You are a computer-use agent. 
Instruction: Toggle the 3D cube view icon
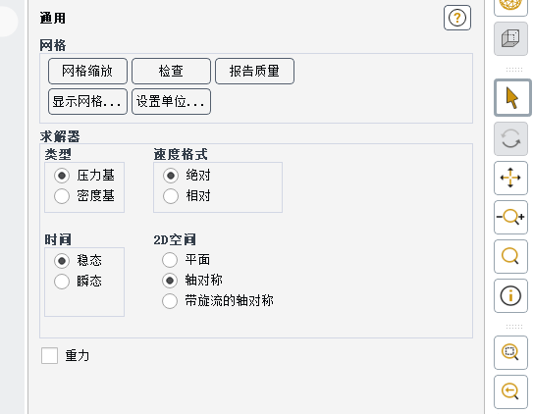pos(510,38)
